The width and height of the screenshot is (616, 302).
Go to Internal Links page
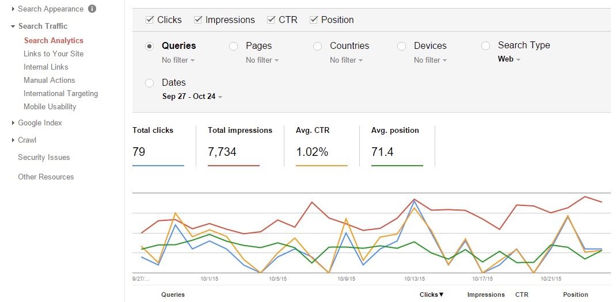coord(46,67)
